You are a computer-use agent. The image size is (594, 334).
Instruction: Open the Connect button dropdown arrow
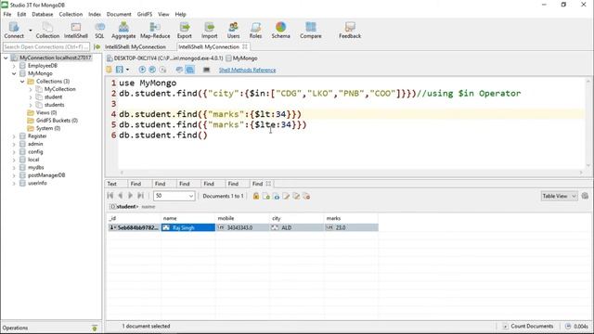(x=31, y=31)
